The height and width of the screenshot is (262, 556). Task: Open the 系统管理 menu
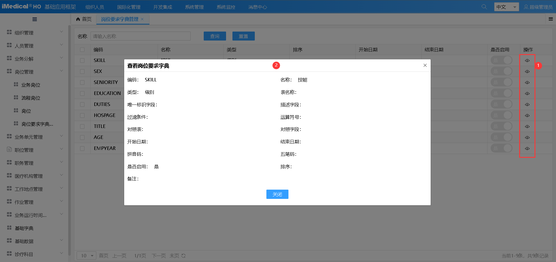click(x=194, y=7)
